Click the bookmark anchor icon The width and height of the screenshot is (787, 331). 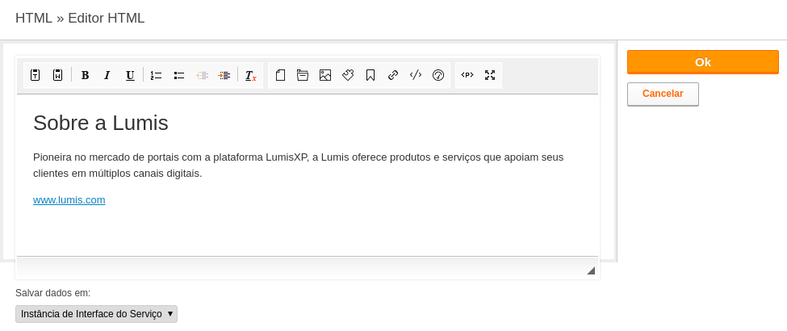(370, 75)
